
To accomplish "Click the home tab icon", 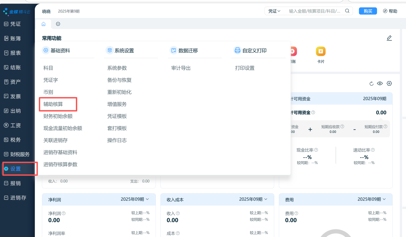I will coord(44,24).
